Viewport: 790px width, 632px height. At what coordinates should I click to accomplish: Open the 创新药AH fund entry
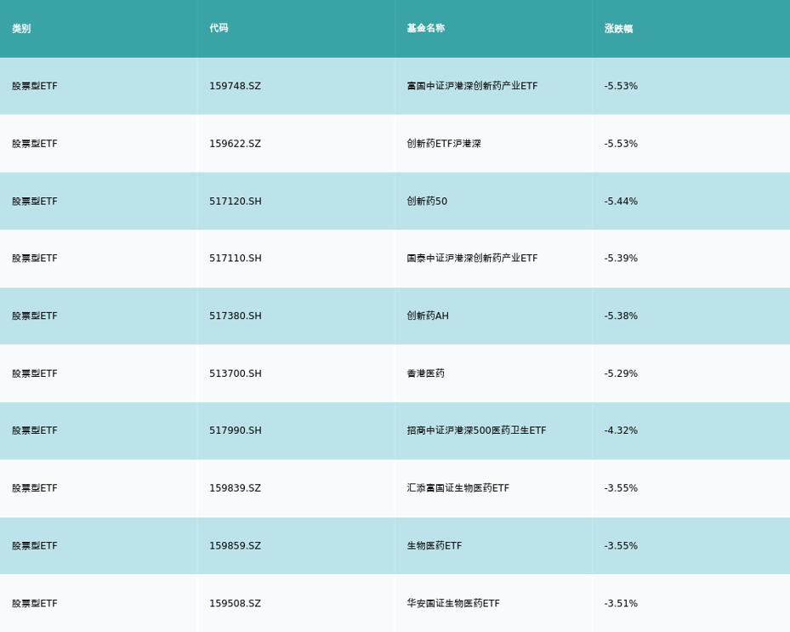coord(428,316)
